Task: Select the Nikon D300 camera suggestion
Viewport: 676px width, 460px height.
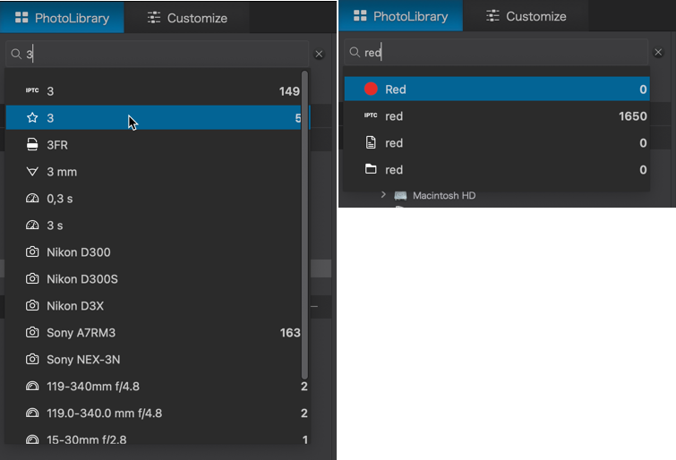Action: click(158, 252)
